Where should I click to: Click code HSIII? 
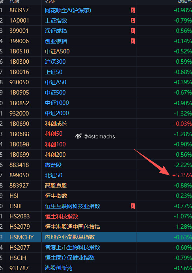point(16,206)
